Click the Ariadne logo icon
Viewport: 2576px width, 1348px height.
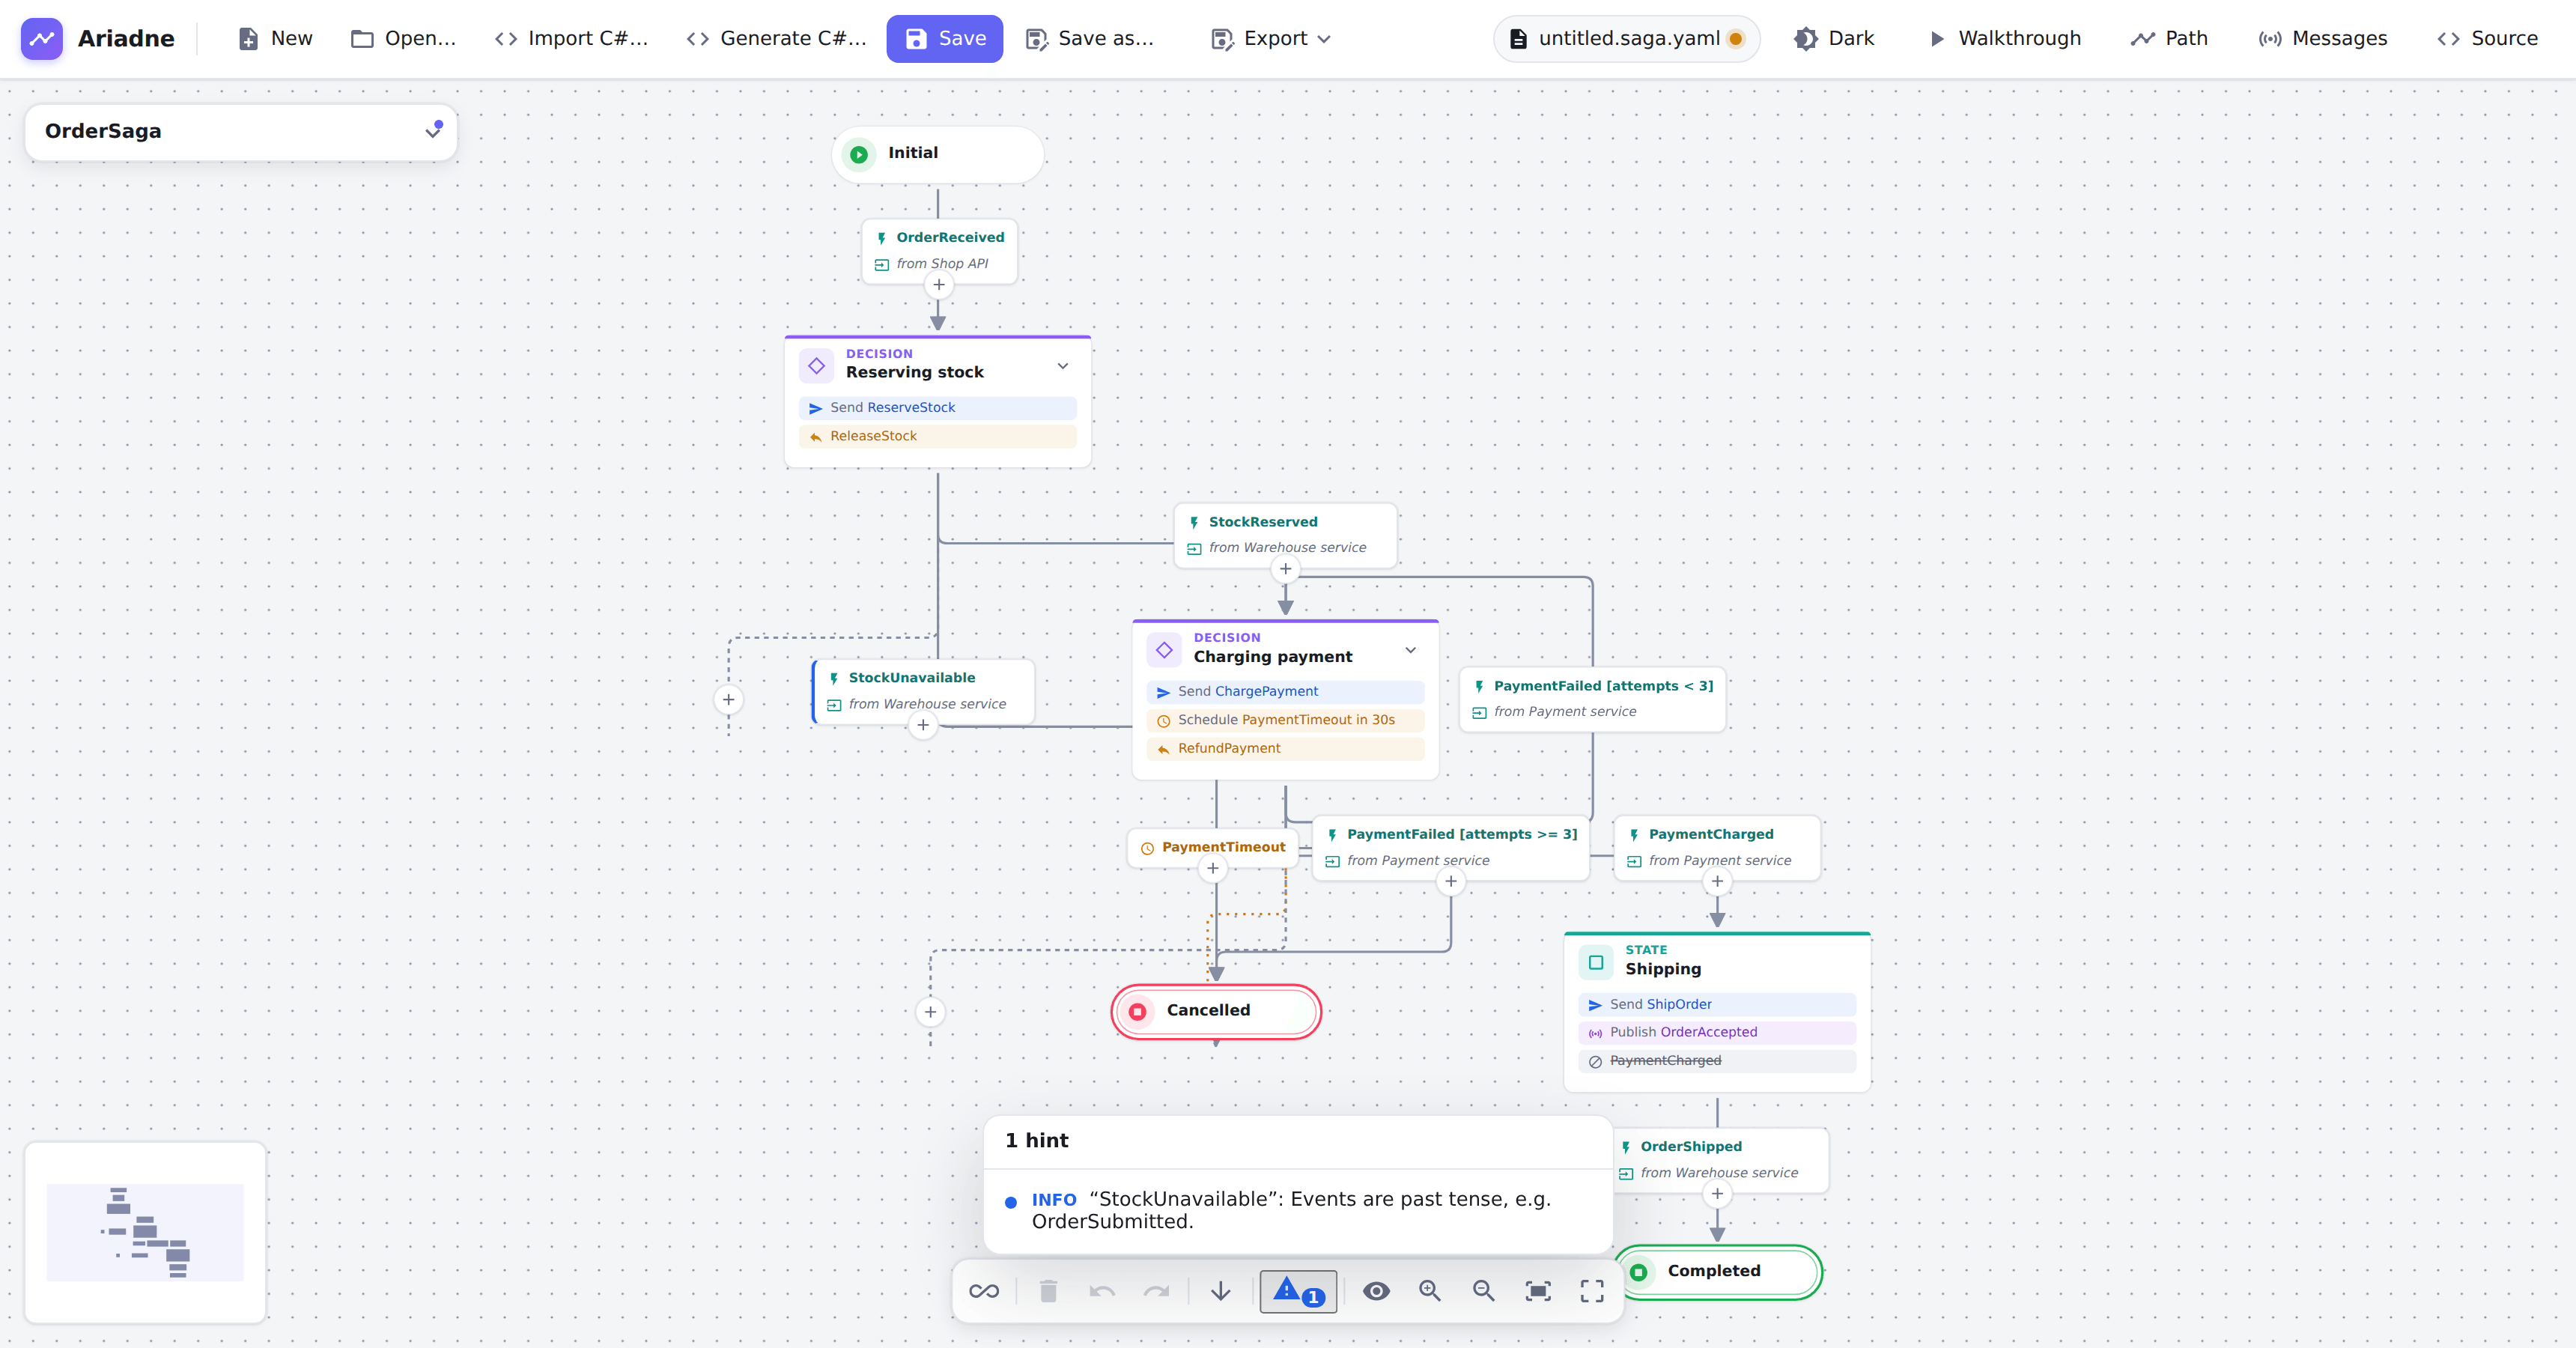pos(42,38)
